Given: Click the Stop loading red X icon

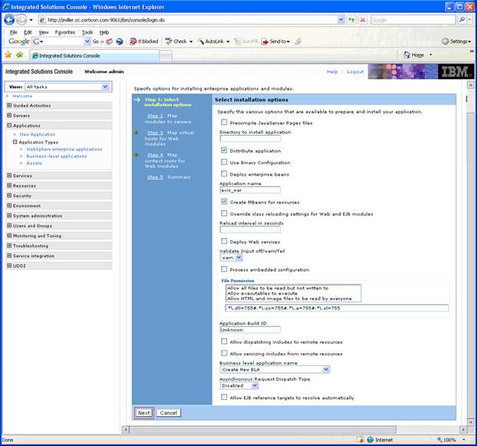Looking at the screenshot, I should [x=362, y=20].
